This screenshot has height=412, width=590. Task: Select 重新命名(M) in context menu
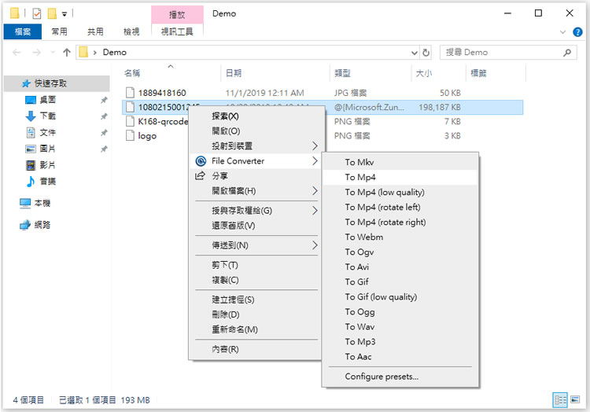256,329
